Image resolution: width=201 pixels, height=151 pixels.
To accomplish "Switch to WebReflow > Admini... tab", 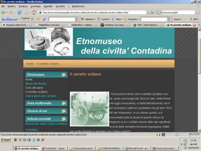I will 82,25.
